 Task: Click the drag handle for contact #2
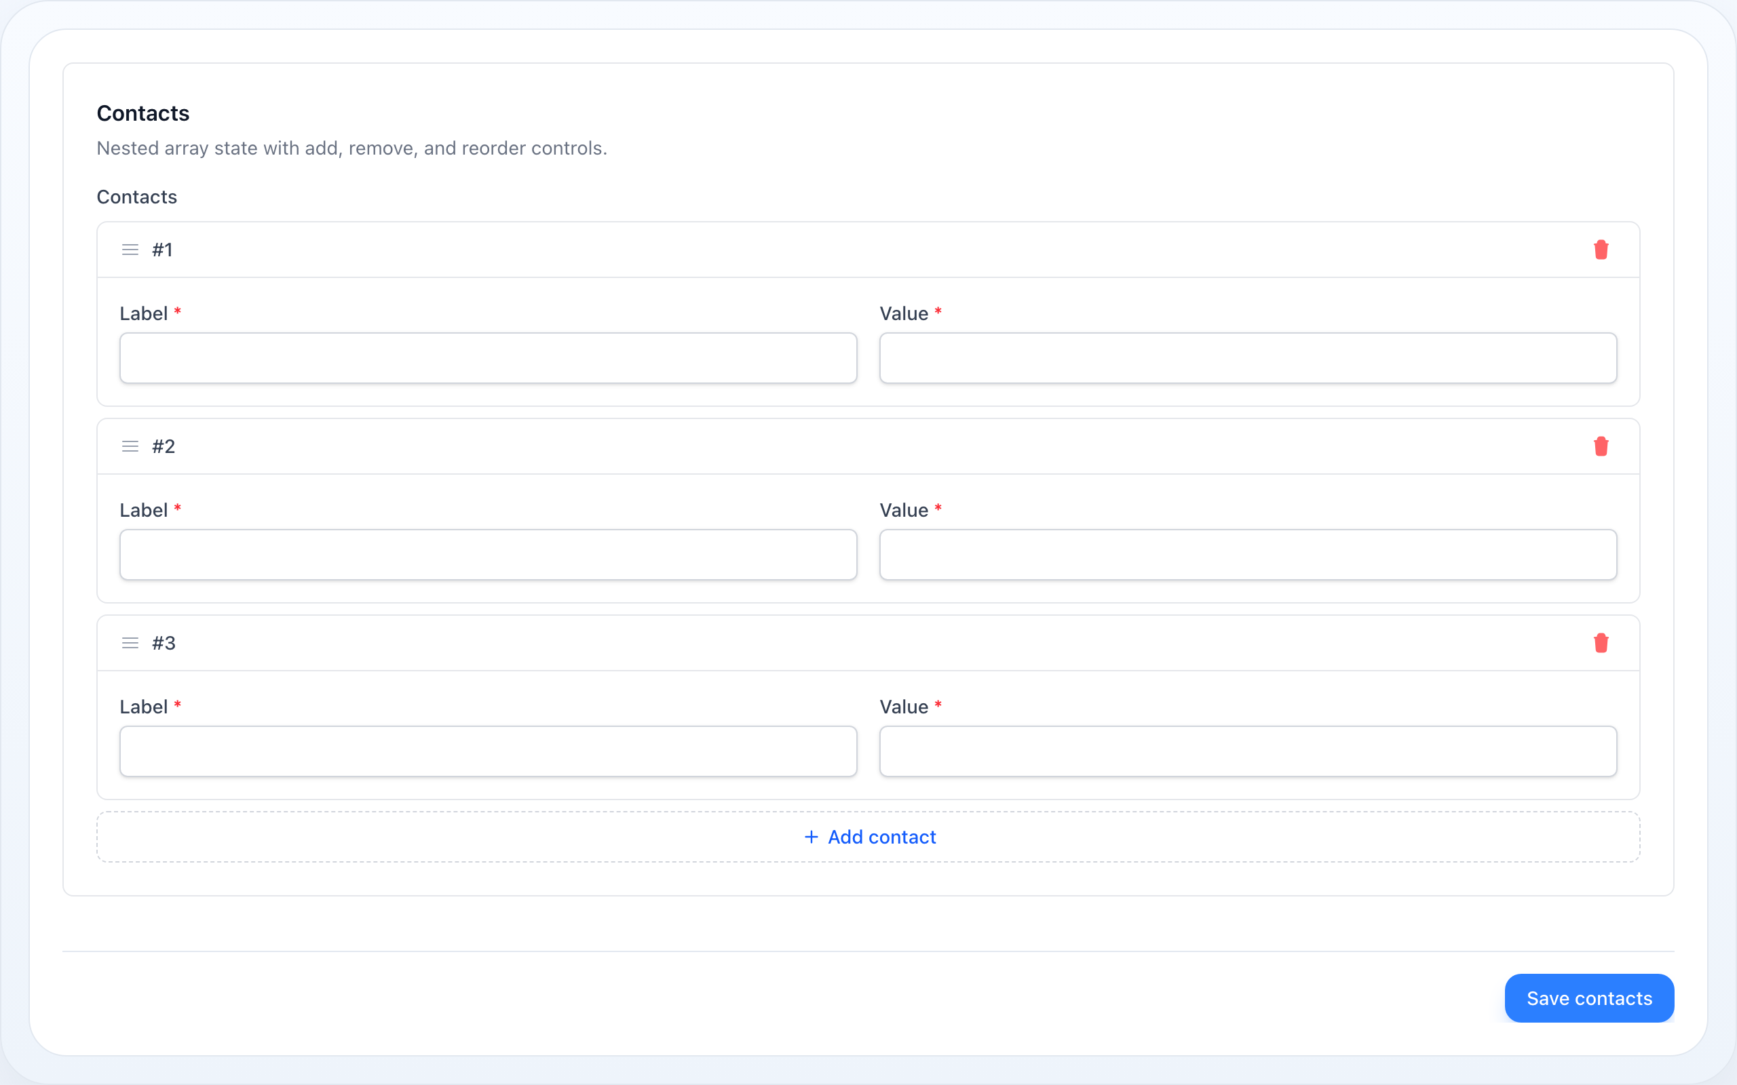[130, 446]
